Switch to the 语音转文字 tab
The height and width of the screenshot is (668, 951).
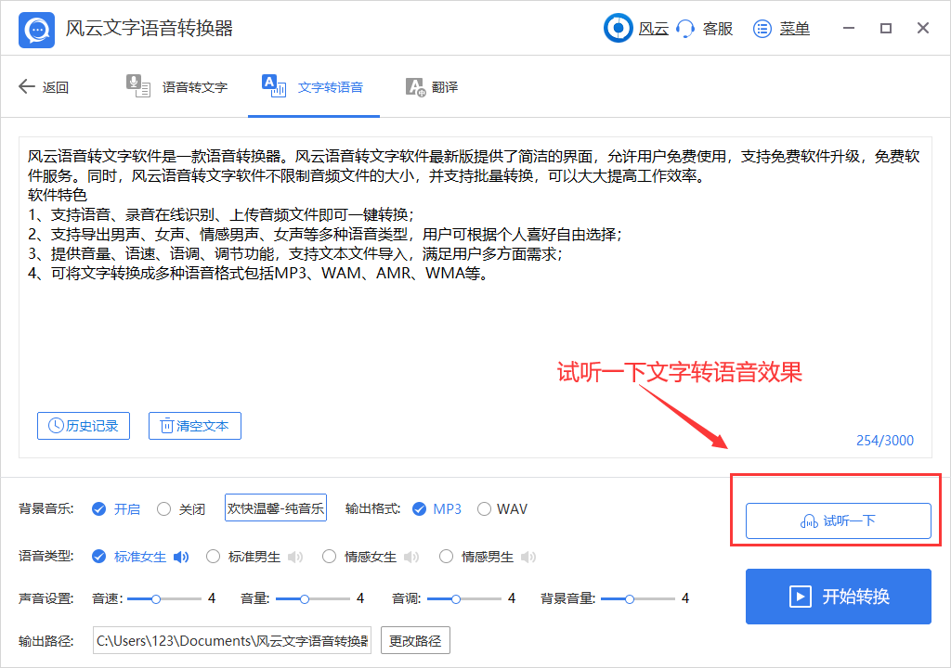177,87
